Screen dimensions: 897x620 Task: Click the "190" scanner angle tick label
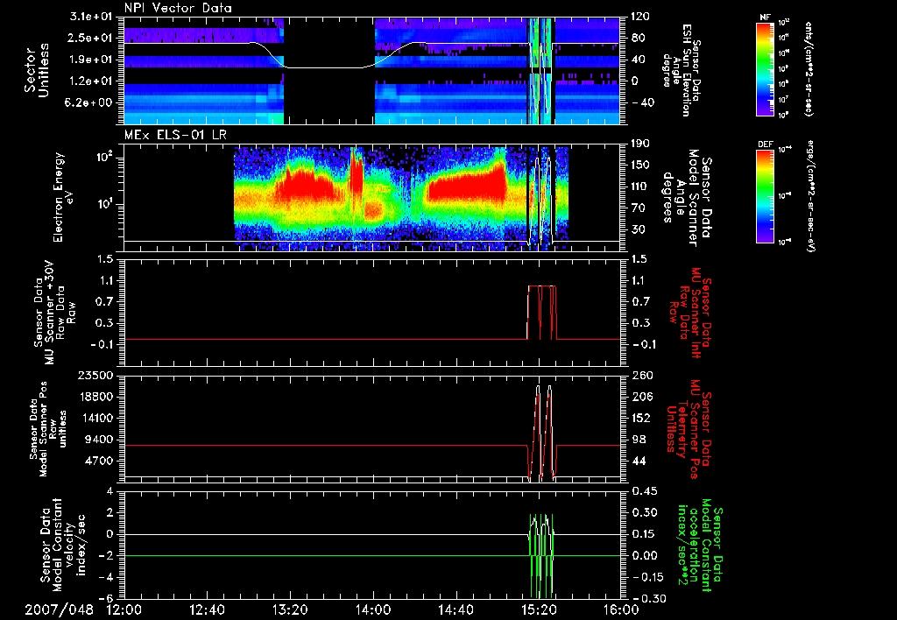pos(640,144)
